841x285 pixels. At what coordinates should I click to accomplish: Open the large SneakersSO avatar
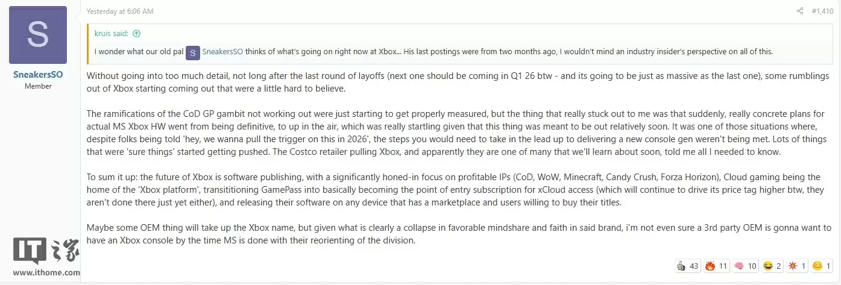(38, 35)
